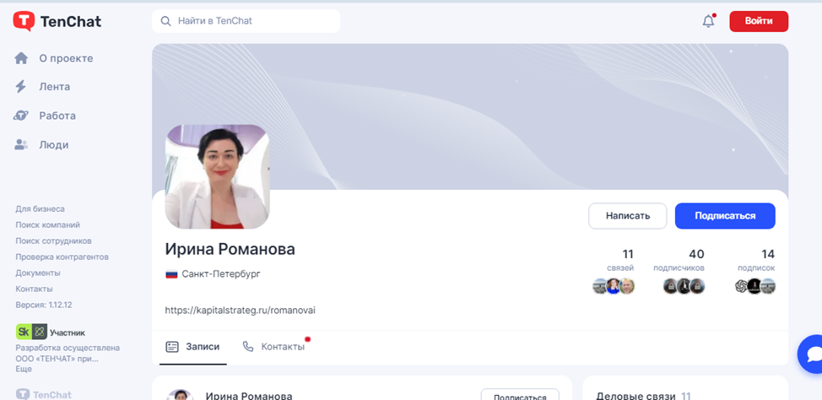Image resolution: width=822 pixels, height=400 pixels.
Task: Click the planet icon beside Работа
Action: (21, 116)
